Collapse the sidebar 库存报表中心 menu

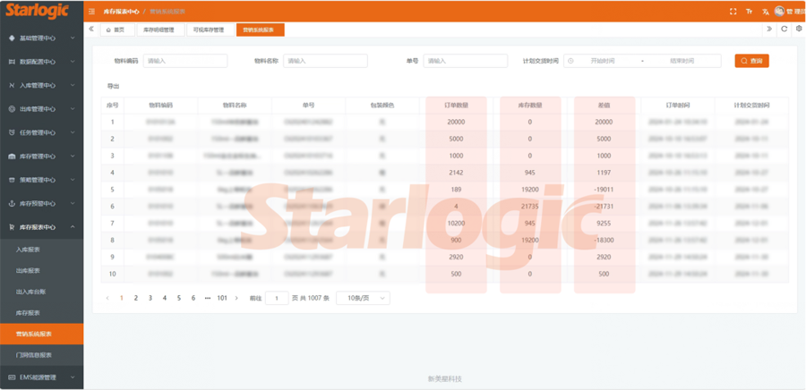(41, 227)
